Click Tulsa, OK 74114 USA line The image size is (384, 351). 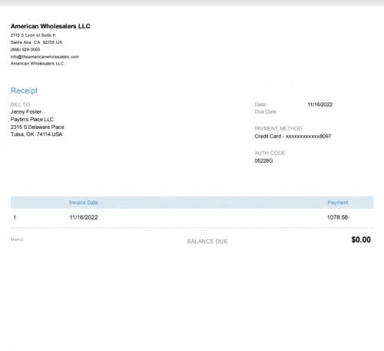[36, 134]
